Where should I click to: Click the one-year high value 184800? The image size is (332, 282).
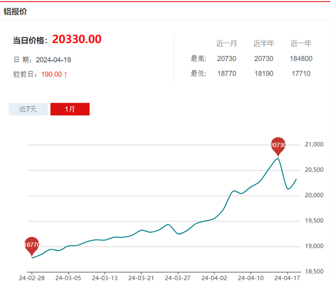(301, 59)
